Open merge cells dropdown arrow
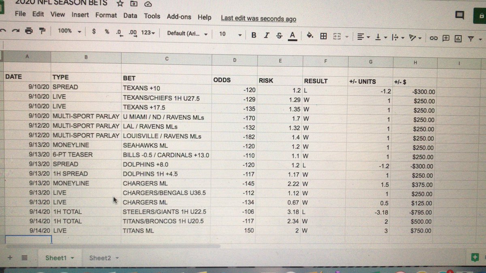486x273 pixels. point(347,38)
